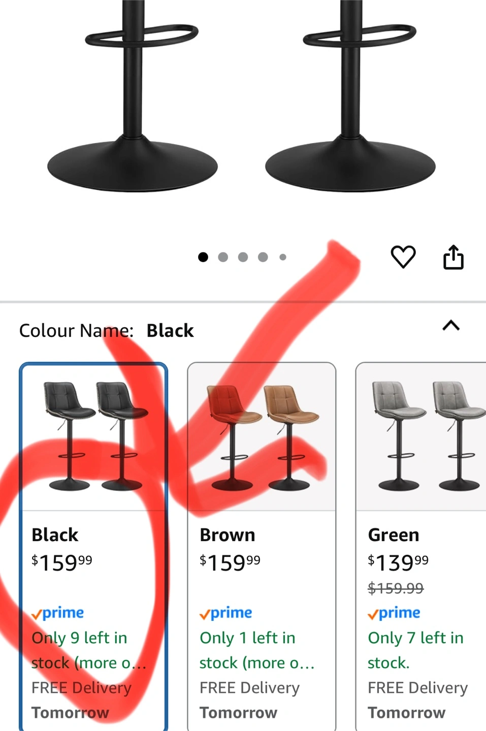Go to last small carousel dot
The image size is (486, 731).
[x=283, y=257]
